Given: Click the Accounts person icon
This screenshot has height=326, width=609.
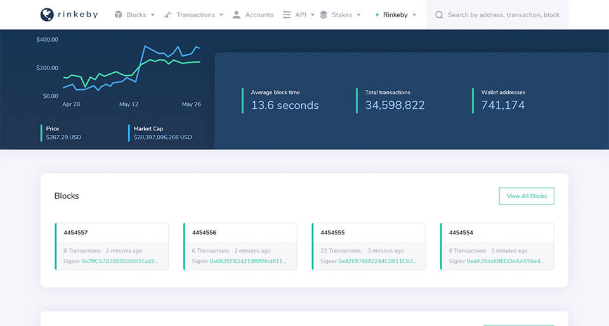Looking at the screenshot, I should [236, 15].
